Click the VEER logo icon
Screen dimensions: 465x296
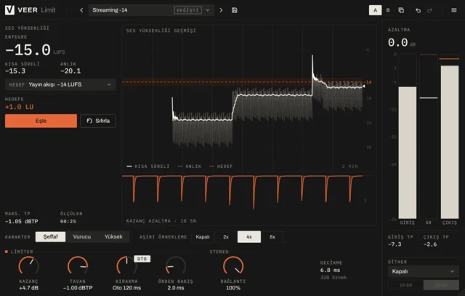coord(9,9)
